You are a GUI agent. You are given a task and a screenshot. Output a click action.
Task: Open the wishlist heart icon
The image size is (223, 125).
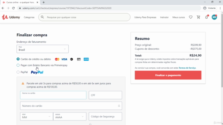[191, 17]
